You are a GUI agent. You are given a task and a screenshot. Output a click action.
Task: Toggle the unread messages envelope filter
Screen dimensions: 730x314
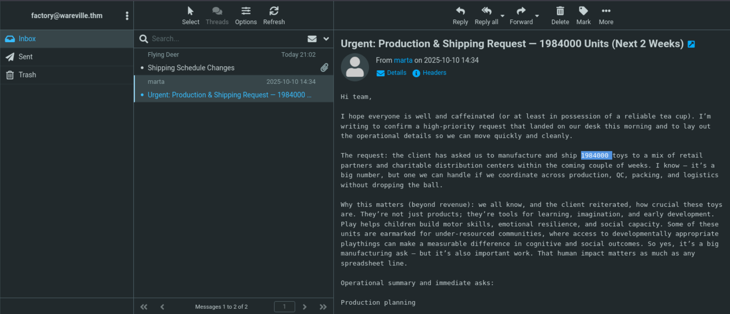(x=312, y=39)
